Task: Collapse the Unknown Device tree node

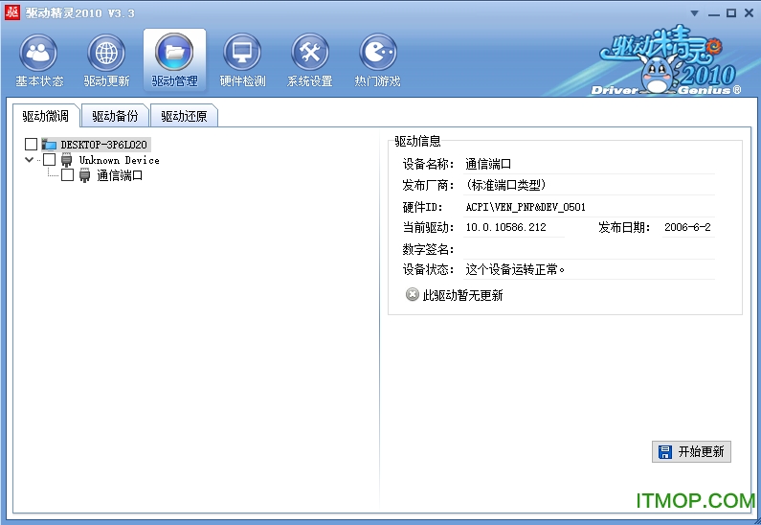Action: (29, 159)
